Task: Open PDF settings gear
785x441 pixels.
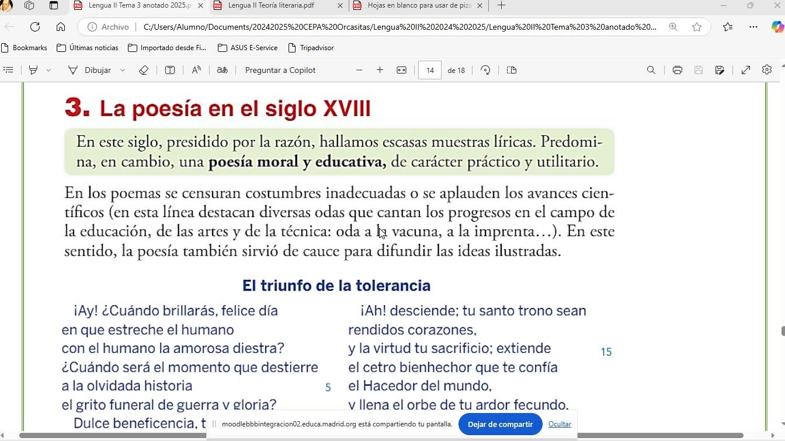Action: (767, 70)
